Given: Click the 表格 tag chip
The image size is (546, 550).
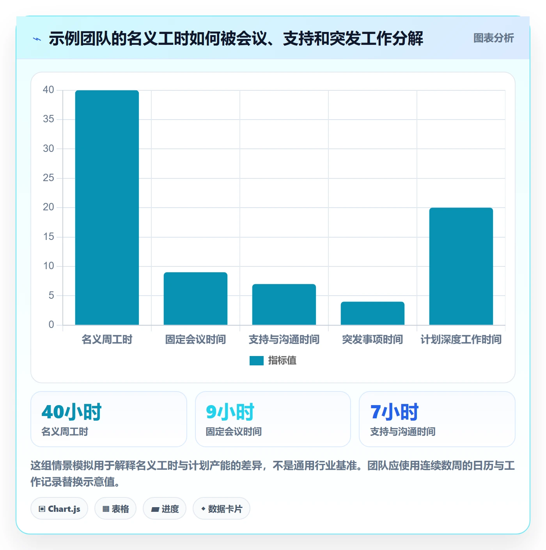Looking at the screenshot, I should pos(115,509).
